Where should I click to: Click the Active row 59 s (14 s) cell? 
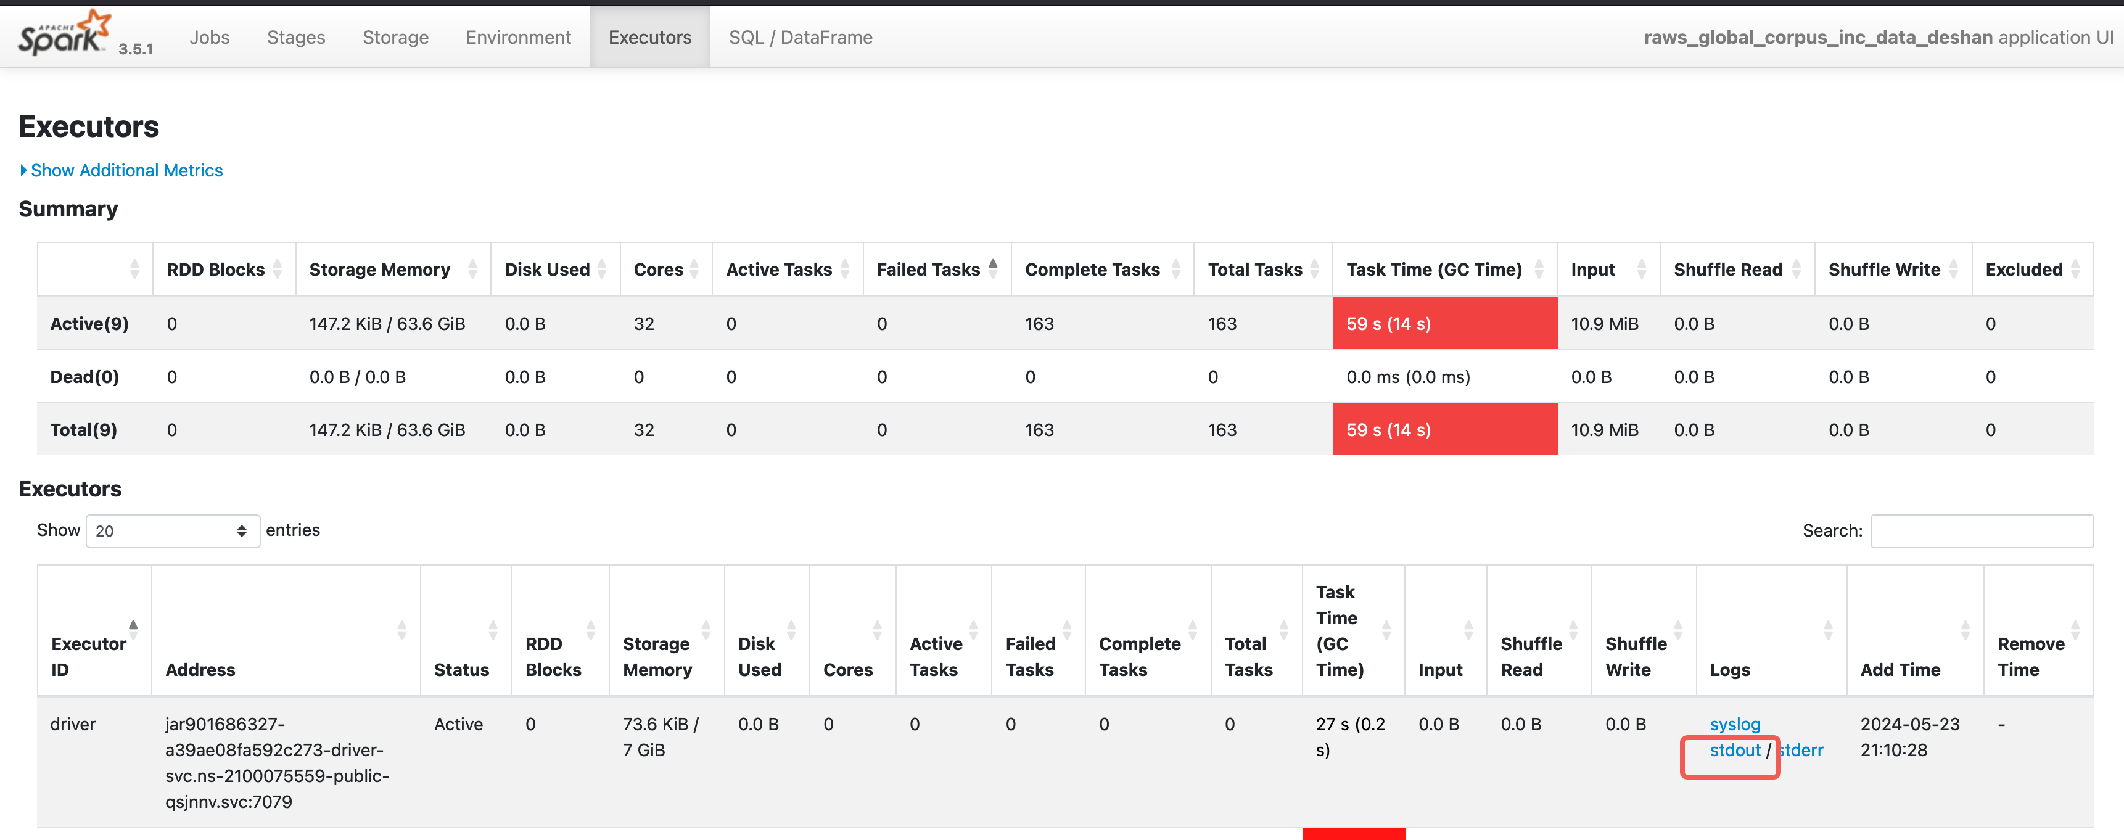[1444, 323]
